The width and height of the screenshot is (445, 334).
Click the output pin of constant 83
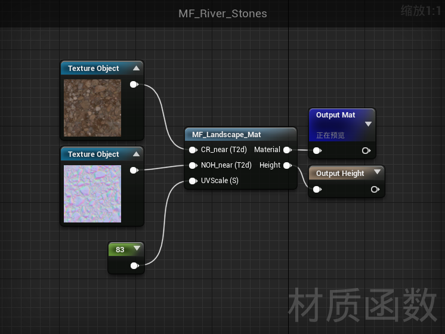coord(135,265)
